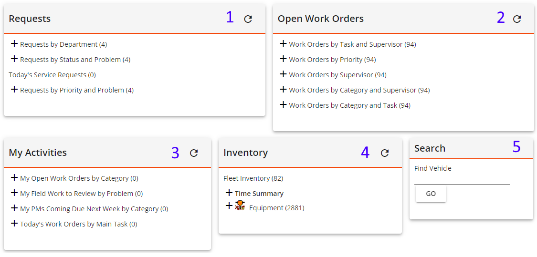
Task: Click the Equipment emblem icon
Action: coord(240,206)
